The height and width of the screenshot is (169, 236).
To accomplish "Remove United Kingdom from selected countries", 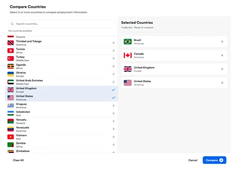I will [x=222, y=69].
